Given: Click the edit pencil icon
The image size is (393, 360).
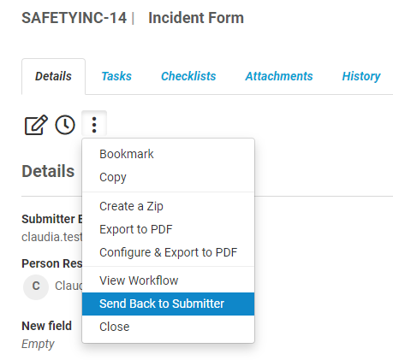Looking at the screenshot, I should coord(36,125).
